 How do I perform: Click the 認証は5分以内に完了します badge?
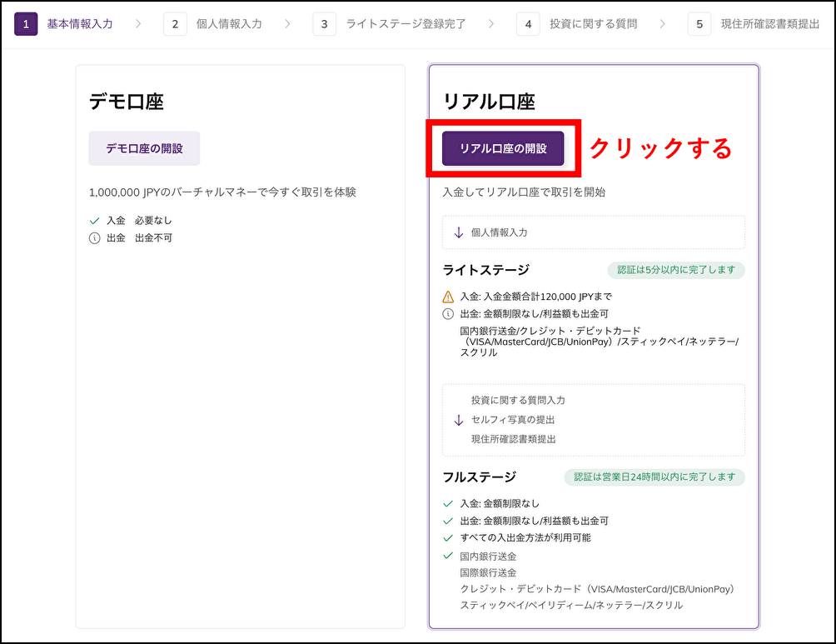click(675, 270)
